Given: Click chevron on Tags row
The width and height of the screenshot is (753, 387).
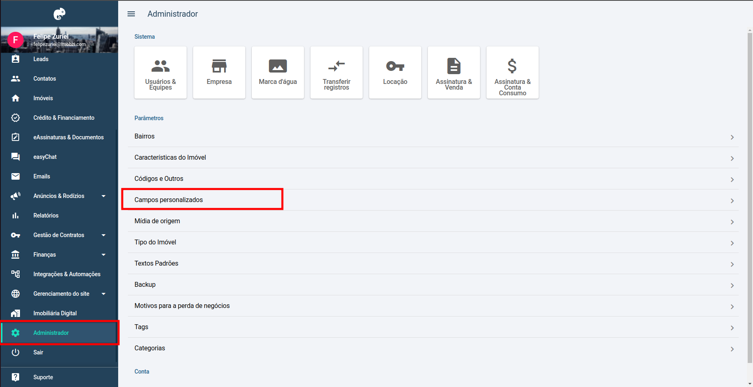Looking at the screenshot, I should tap(732, 328).
